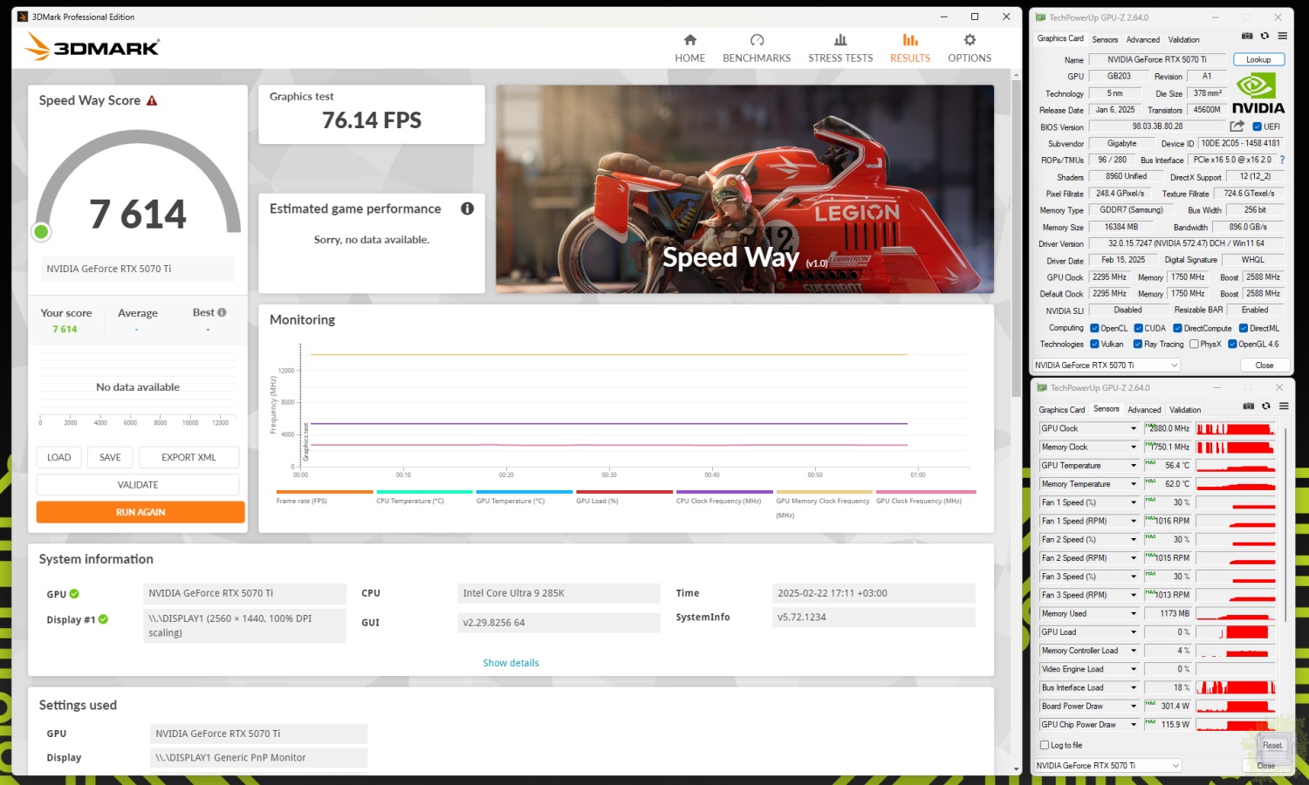Toggle the Vulkan checkbox
1309x785 pixels.
1094,344
